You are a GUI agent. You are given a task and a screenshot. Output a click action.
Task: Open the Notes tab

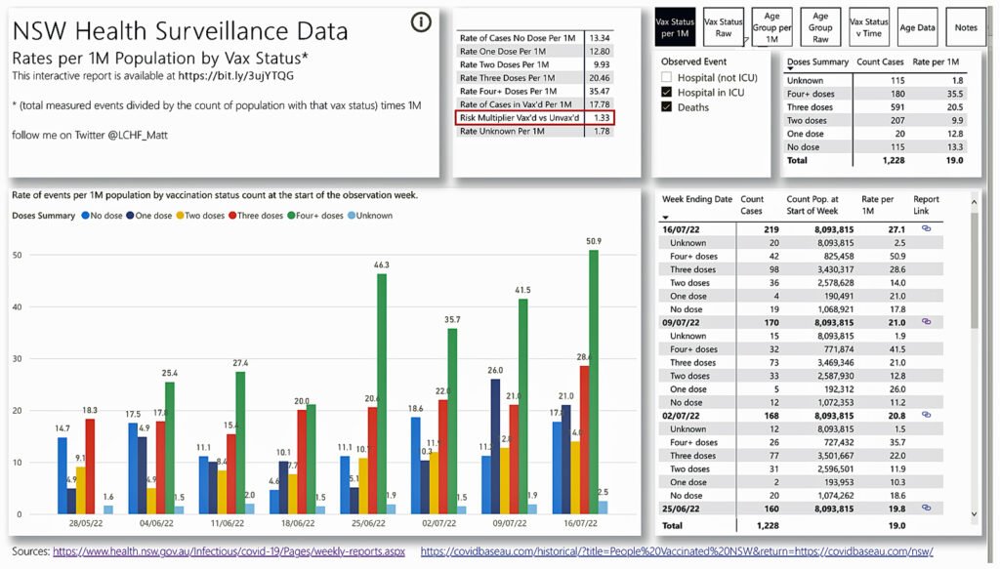[966, 27]
